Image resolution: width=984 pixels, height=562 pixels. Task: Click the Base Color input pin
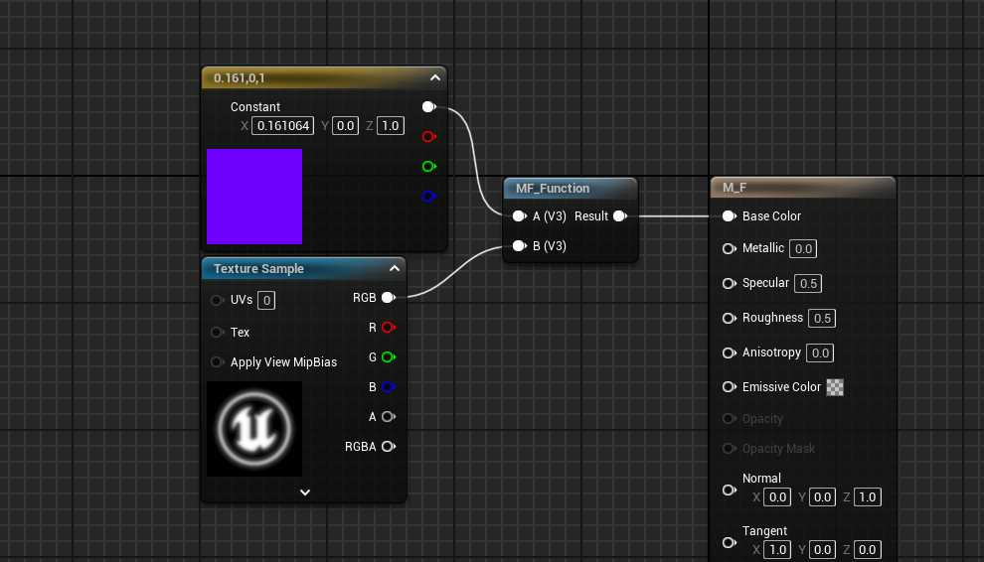[x=730, y=215]
